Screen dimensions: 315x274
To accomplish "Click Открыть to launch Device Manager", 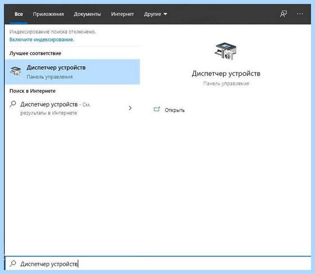I will [x=175, y=110].
